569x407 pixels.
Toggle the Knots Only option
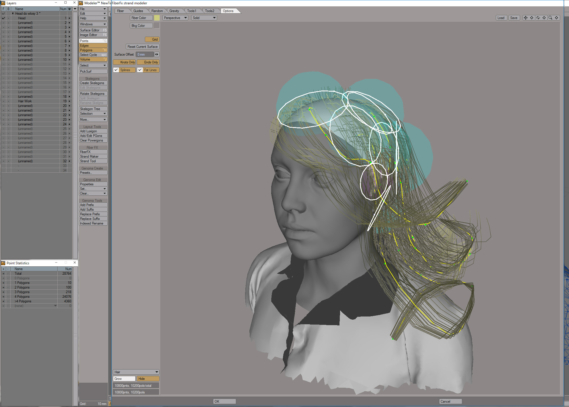(x=124, y=62)
